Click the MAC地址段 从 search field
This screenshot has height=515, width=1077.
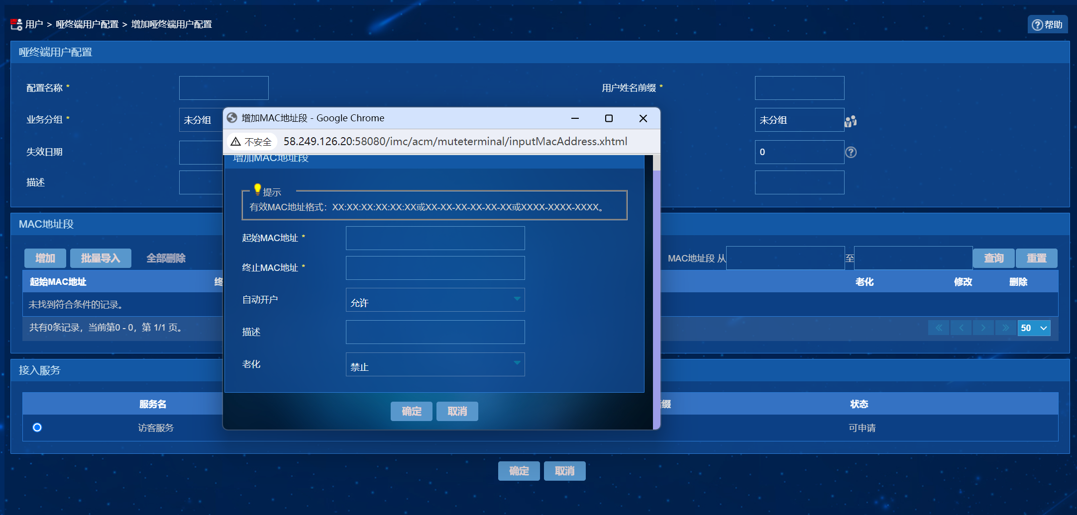pyautogui.click(x=785, y=258)
